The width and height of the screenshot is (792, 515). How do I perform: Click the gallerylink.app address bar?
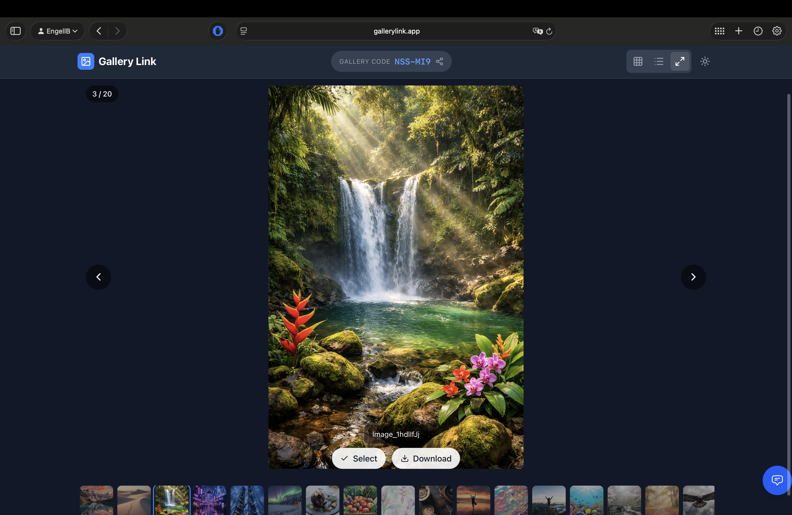396,31
